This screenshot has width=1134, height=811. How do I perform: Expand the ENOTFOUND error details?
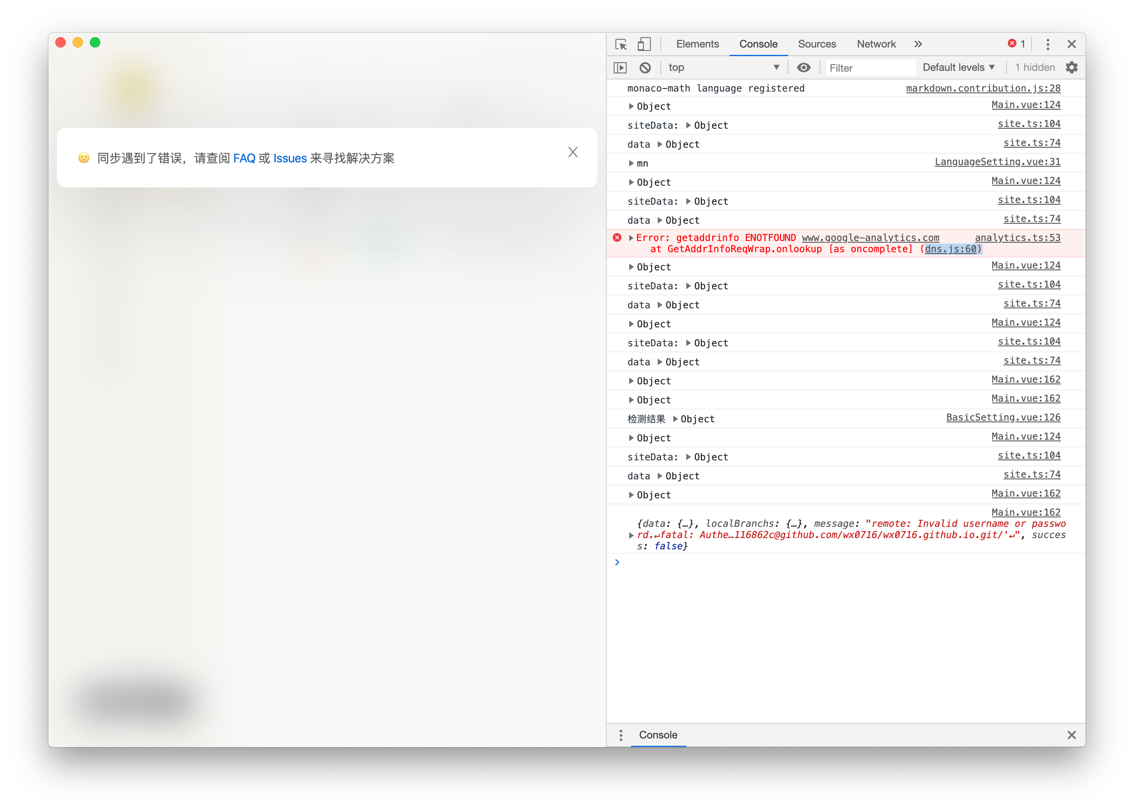click(x=631, y=238)
